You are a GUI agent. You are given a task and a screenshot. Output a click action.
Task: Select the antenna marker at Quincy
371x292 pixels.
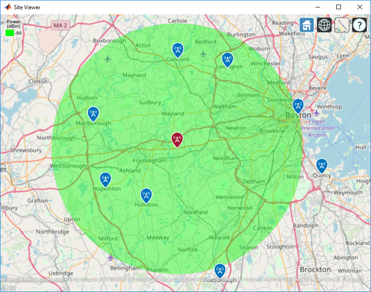coord(322,166)
